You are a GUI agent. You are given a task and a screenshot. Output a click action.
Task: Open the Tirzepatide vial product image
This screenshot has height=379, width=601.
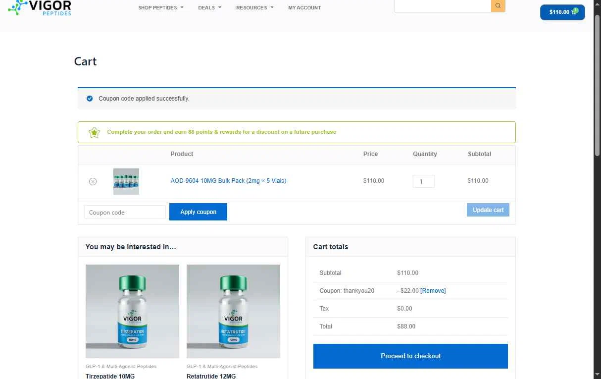coord(132,311)
